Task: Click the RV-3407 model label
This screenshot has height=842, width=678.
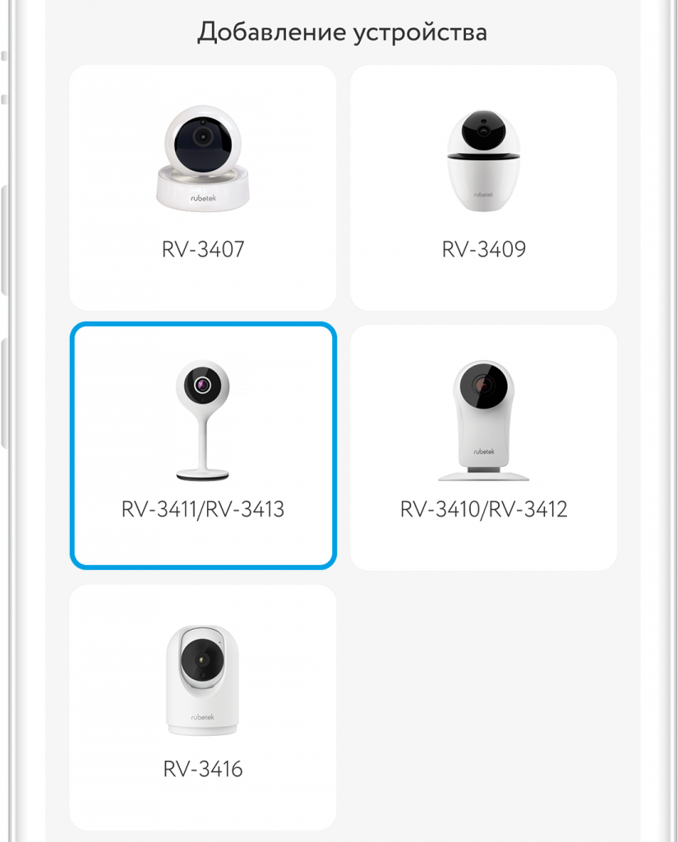Action: click(203, 249)
